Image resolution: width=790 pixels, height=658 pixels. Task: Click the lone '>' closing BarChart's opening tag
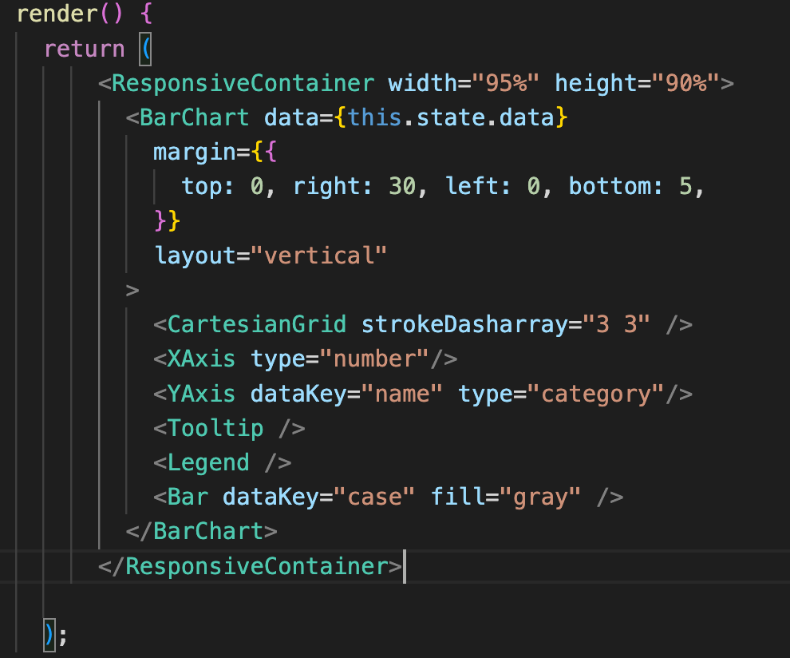(132, 291)
